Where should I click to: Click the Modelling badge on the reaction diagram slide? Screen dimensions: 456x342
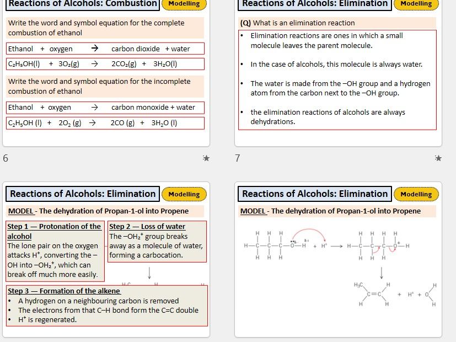pos(416,194)
